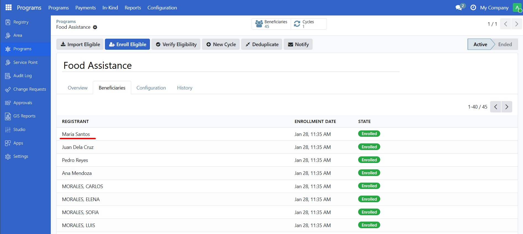
Task: Click the gear icon beside Food Assistance
Action: [x=95, y=27]
